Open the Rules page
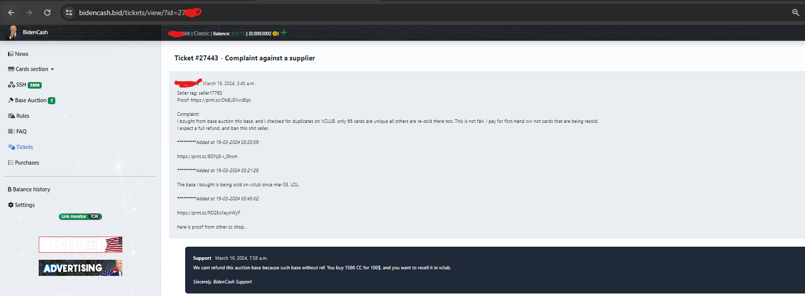 pos(19,116)
